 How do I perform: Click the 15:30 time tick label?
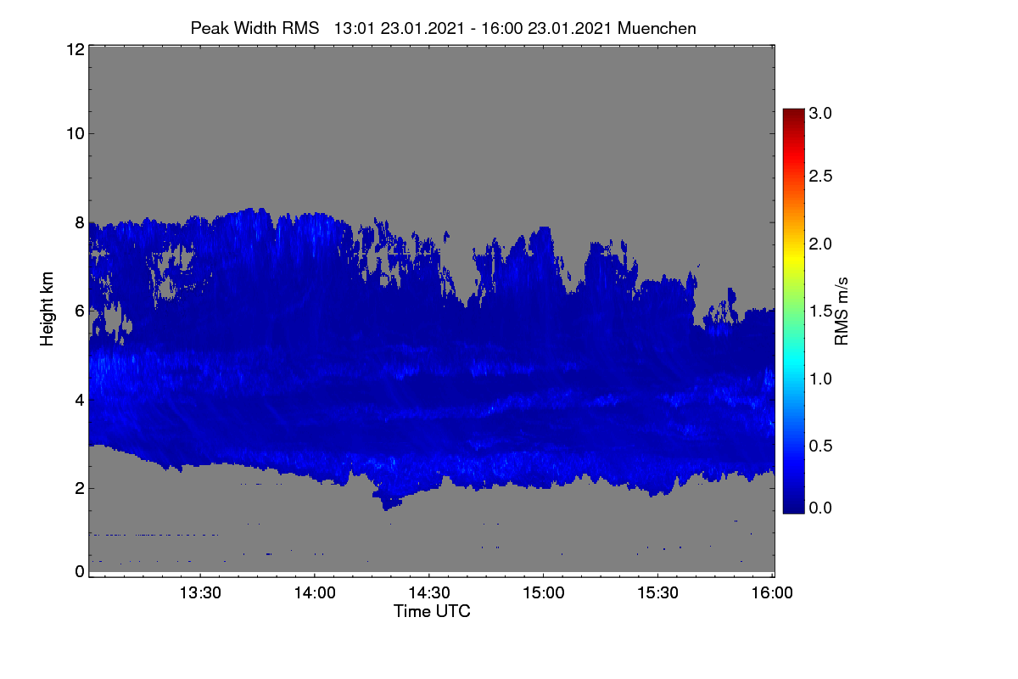pos(658,592)
